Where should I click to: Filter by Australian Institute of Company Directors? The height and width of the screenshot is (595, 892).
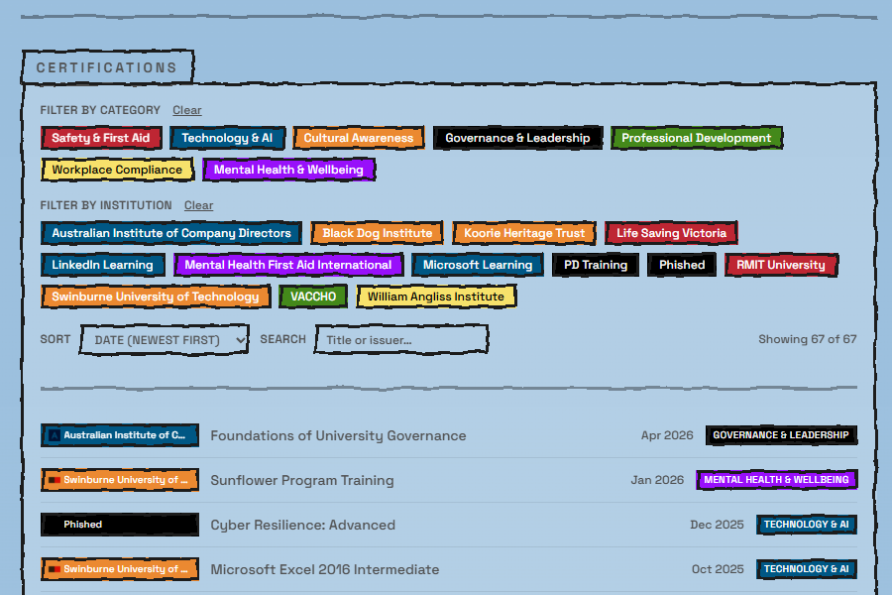171,233
